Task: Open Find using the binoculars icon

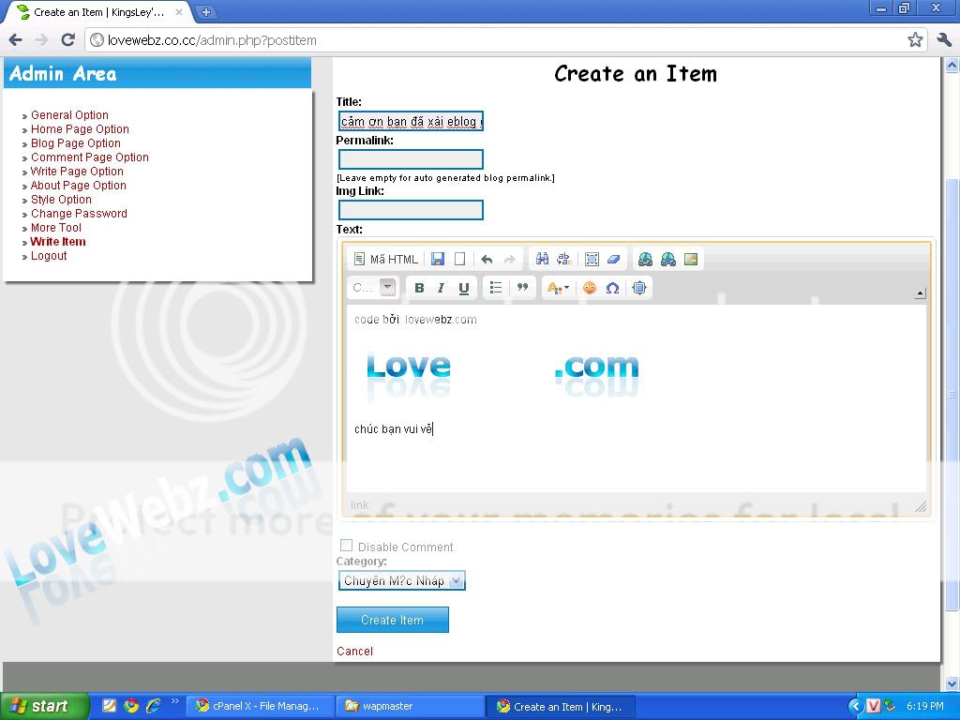Action: [x=542, y=260]
